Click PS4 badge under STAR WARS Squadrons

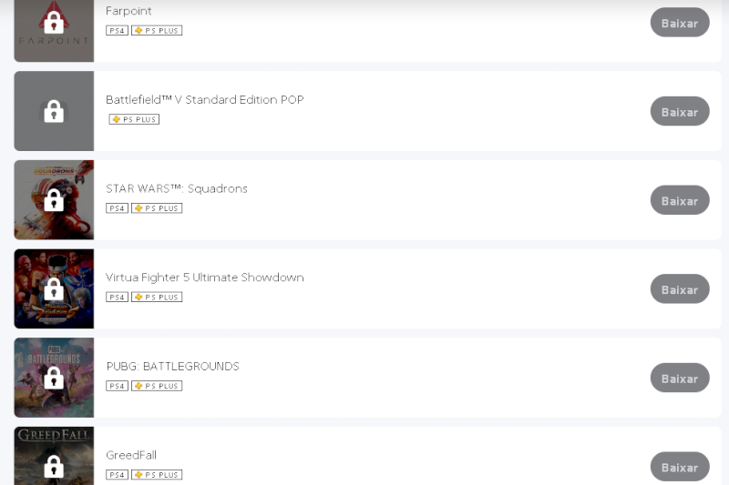coord(117,208)
